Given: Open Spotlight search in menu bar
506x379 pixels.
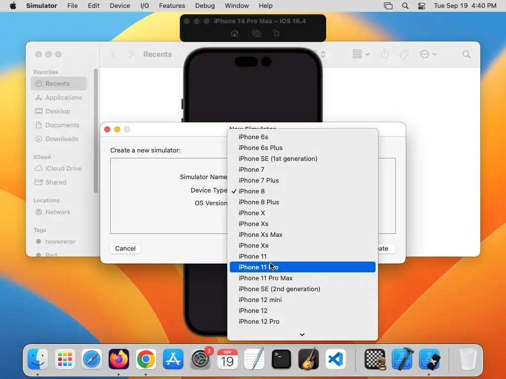Looking at the screenshot, I should coord(405,6).
